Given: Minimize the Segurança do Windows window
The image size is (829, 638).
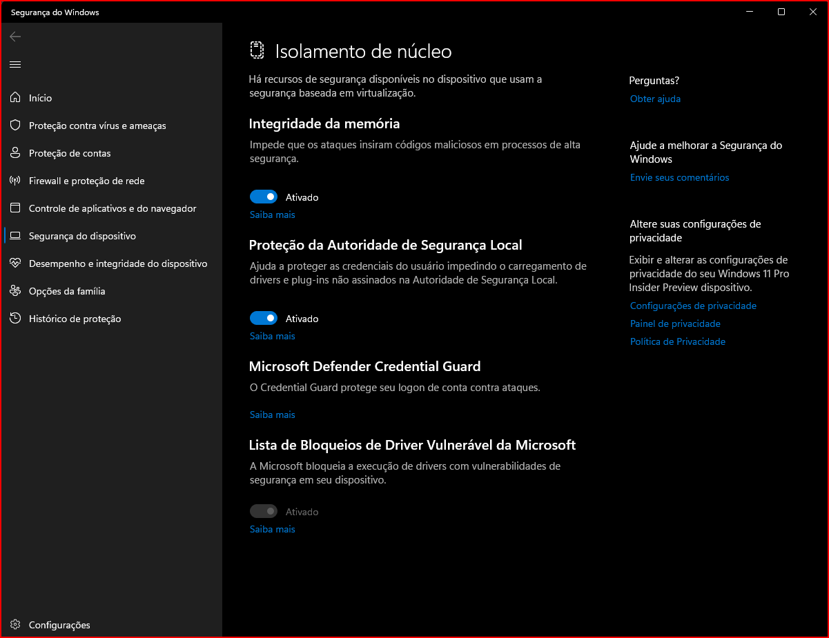Looking at the screenshot, I should (x=750, y=12).
